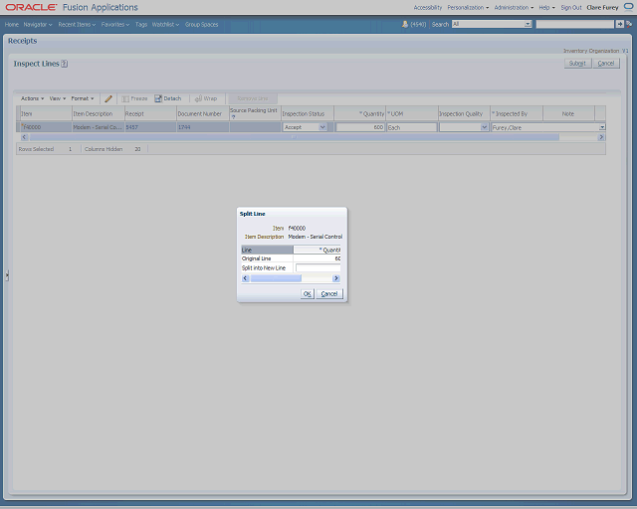Click chat bubble icon beside Clare Furey

(628, 7)
